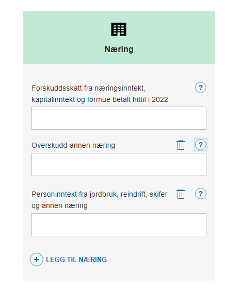This screenshot has width=225, height=295.
Task: Click the Næring section heading
Action: pos(119,49)
